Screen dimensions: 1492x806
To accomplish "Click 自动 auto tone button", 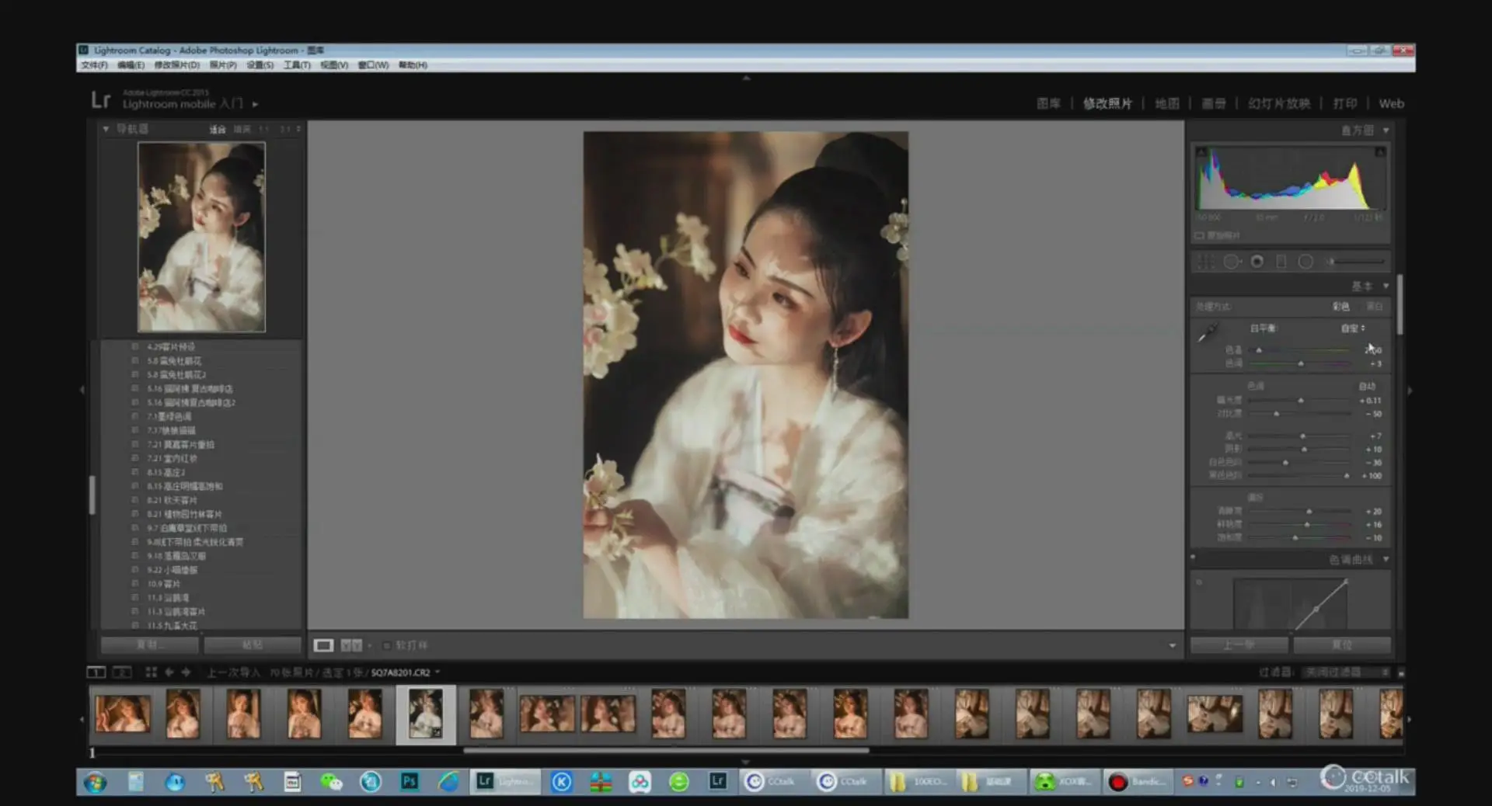I will pos(1367,386).
